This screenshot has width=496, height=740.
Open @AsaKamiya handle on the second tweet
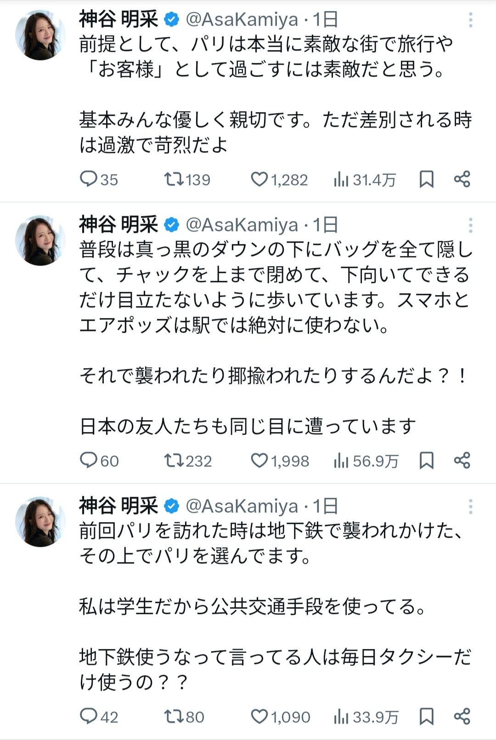point(242,225)
